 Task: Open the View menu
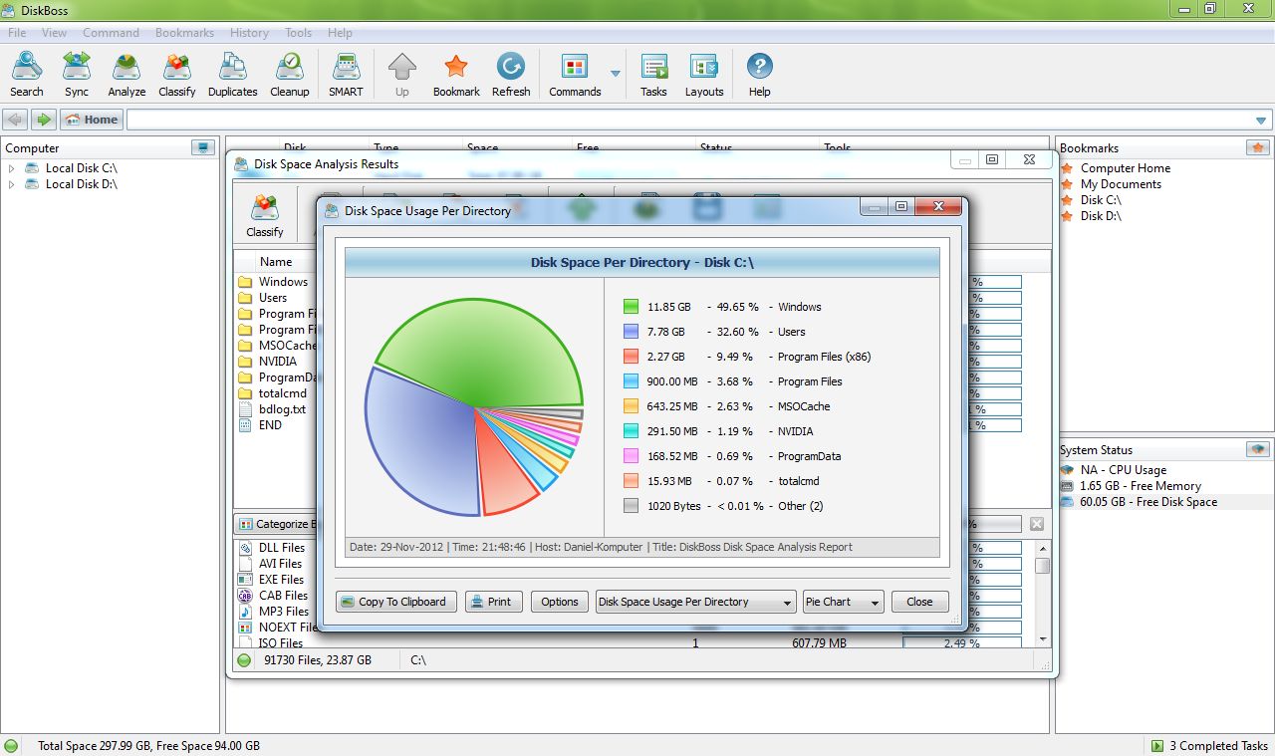[x=54, y=33]
